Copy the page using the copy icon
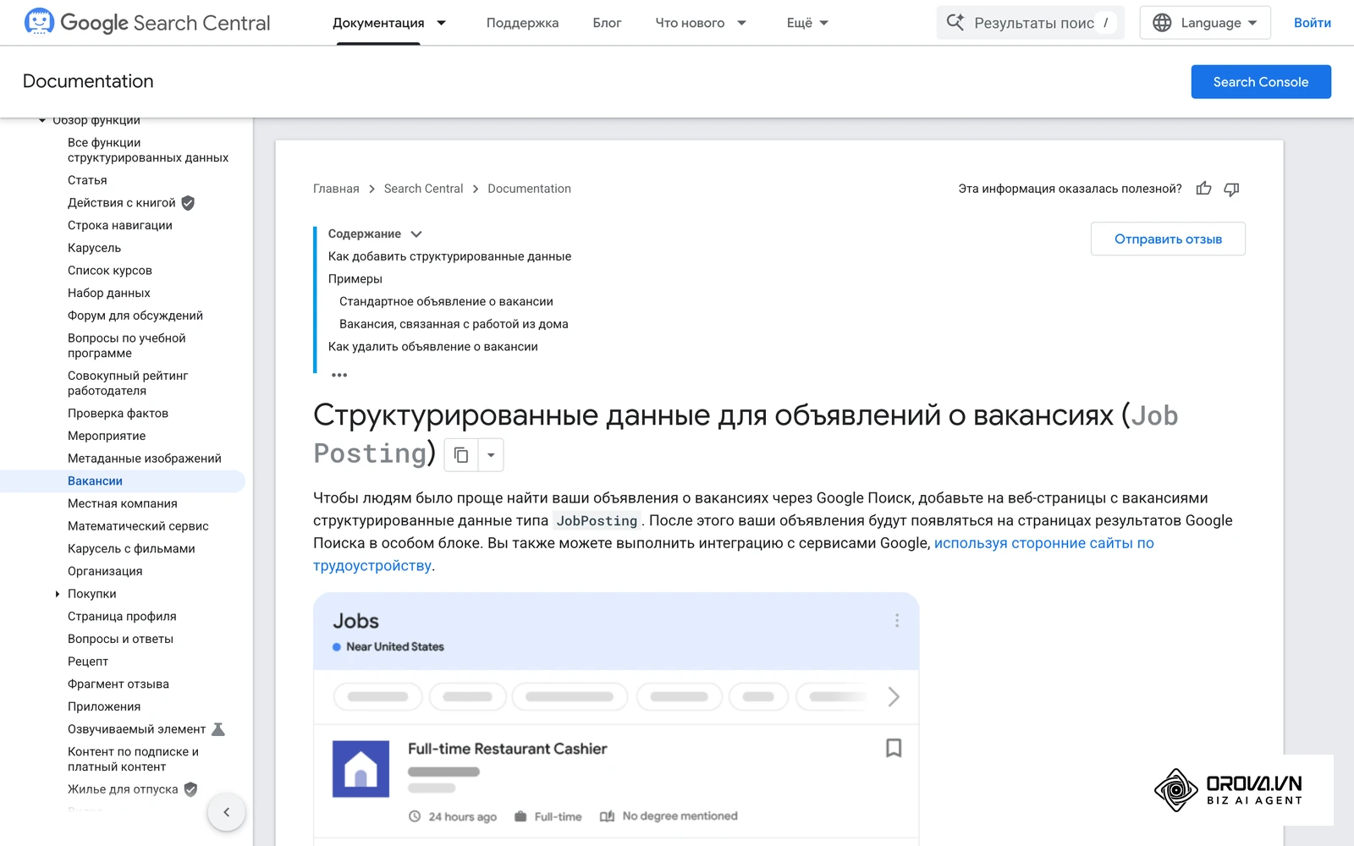 tap(461, 455)
